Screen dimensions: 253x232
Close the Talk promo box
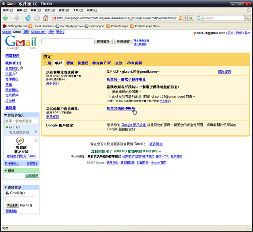click(36, 140)
